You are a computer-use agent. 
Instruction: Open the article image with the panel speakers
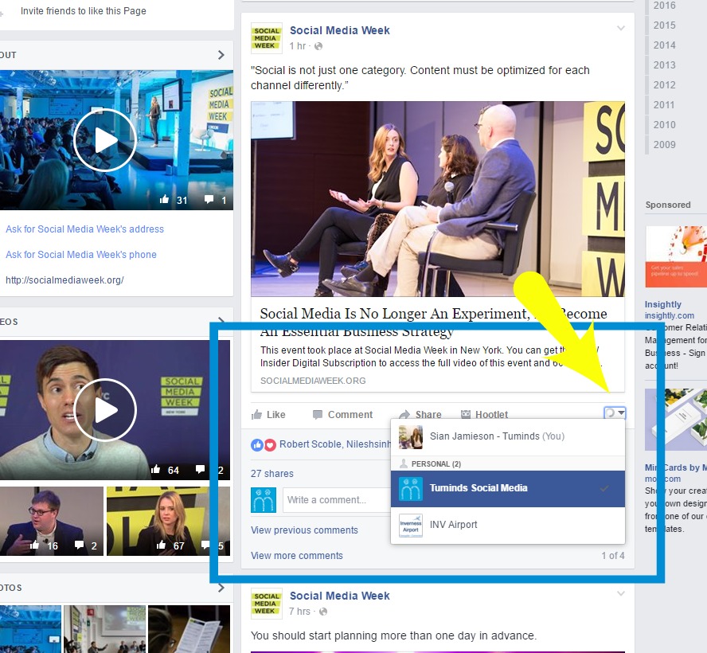coord(438,198)
